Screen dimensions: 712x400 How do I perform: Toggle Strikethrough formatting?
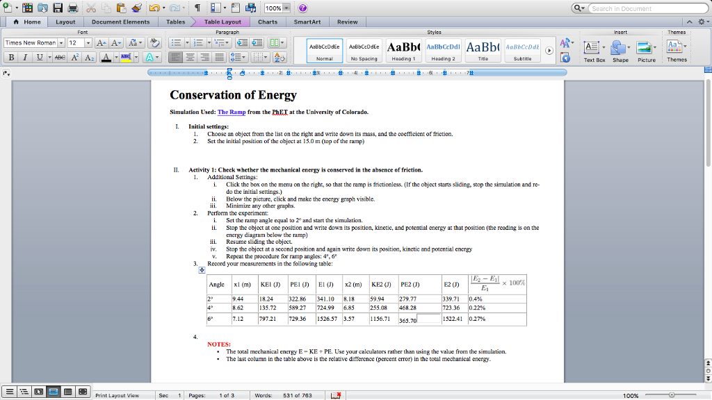[58, 58]
